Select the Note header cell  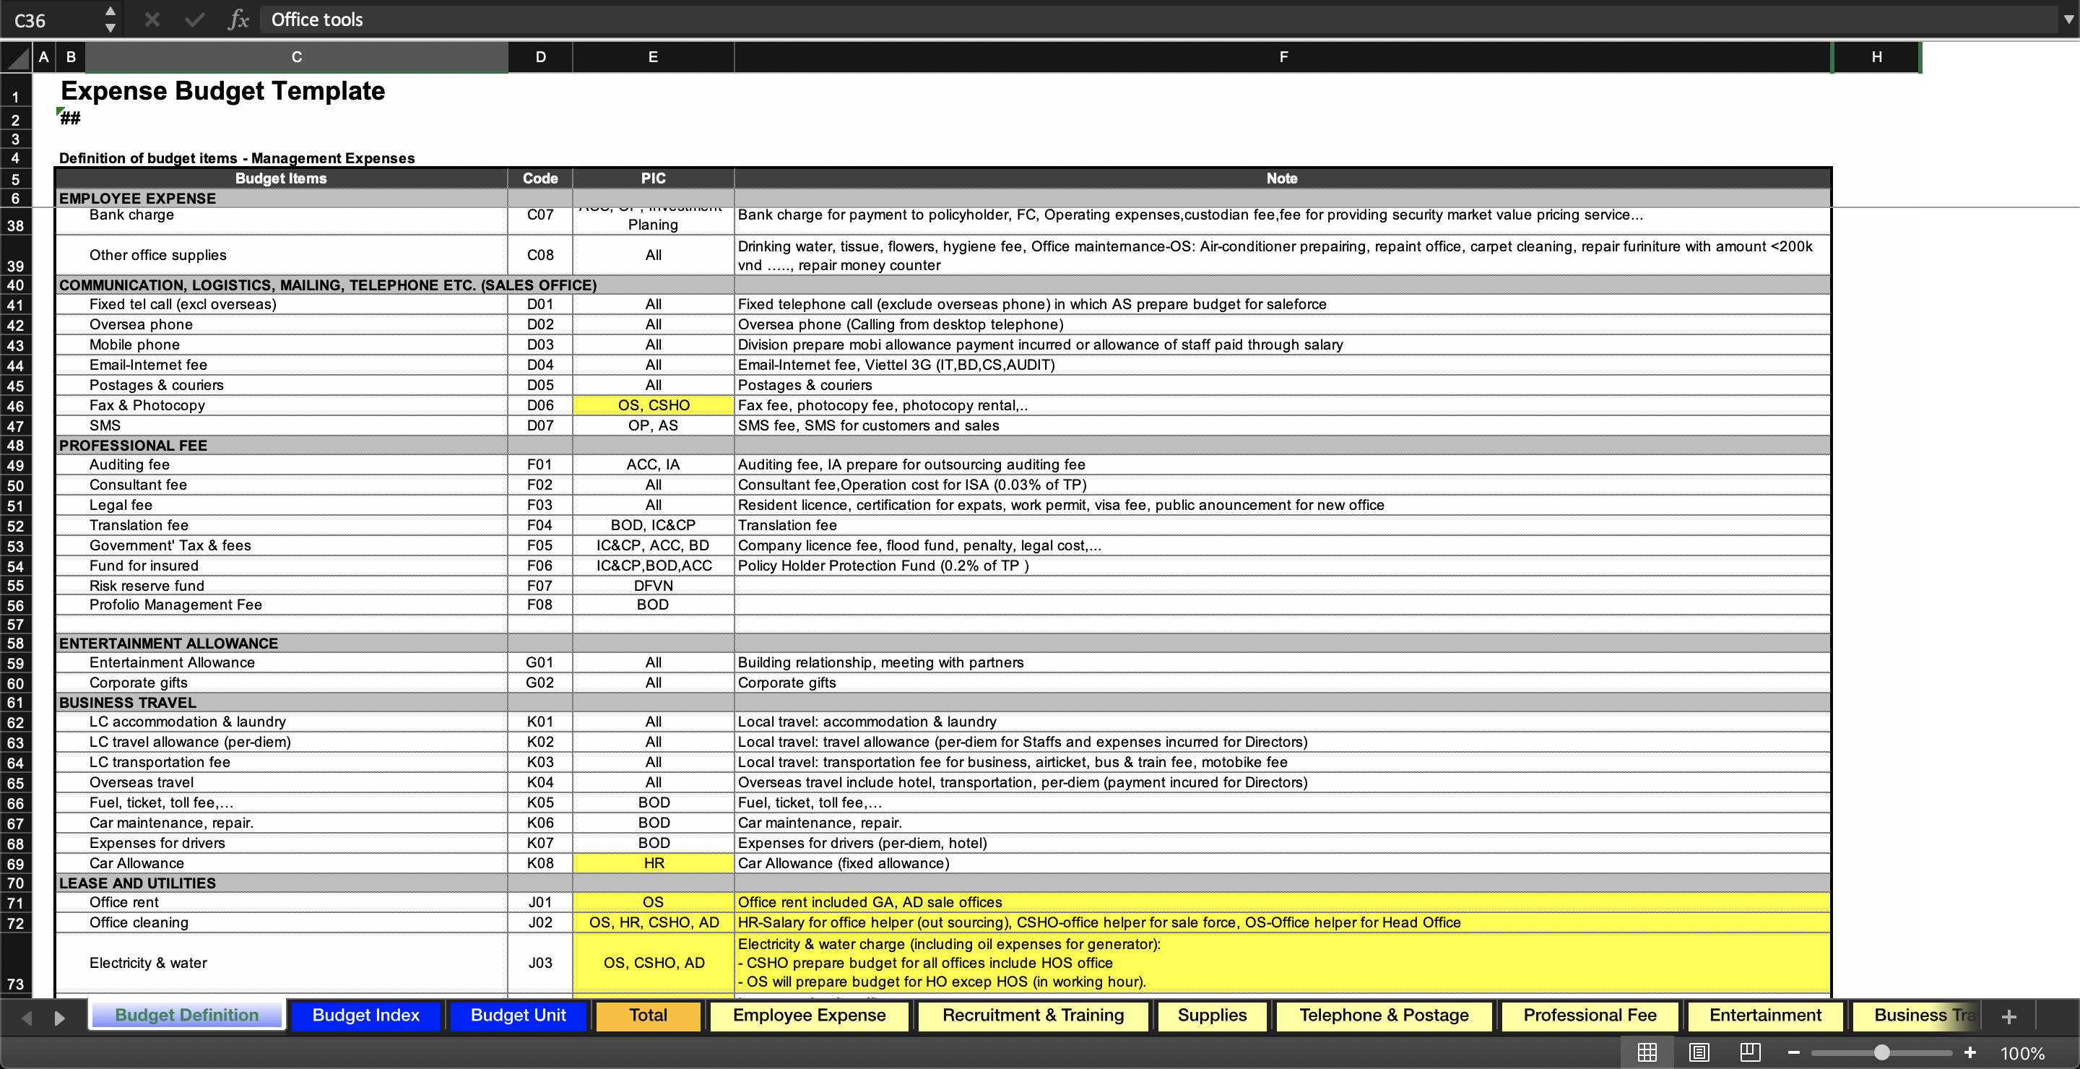point(1282,178)
